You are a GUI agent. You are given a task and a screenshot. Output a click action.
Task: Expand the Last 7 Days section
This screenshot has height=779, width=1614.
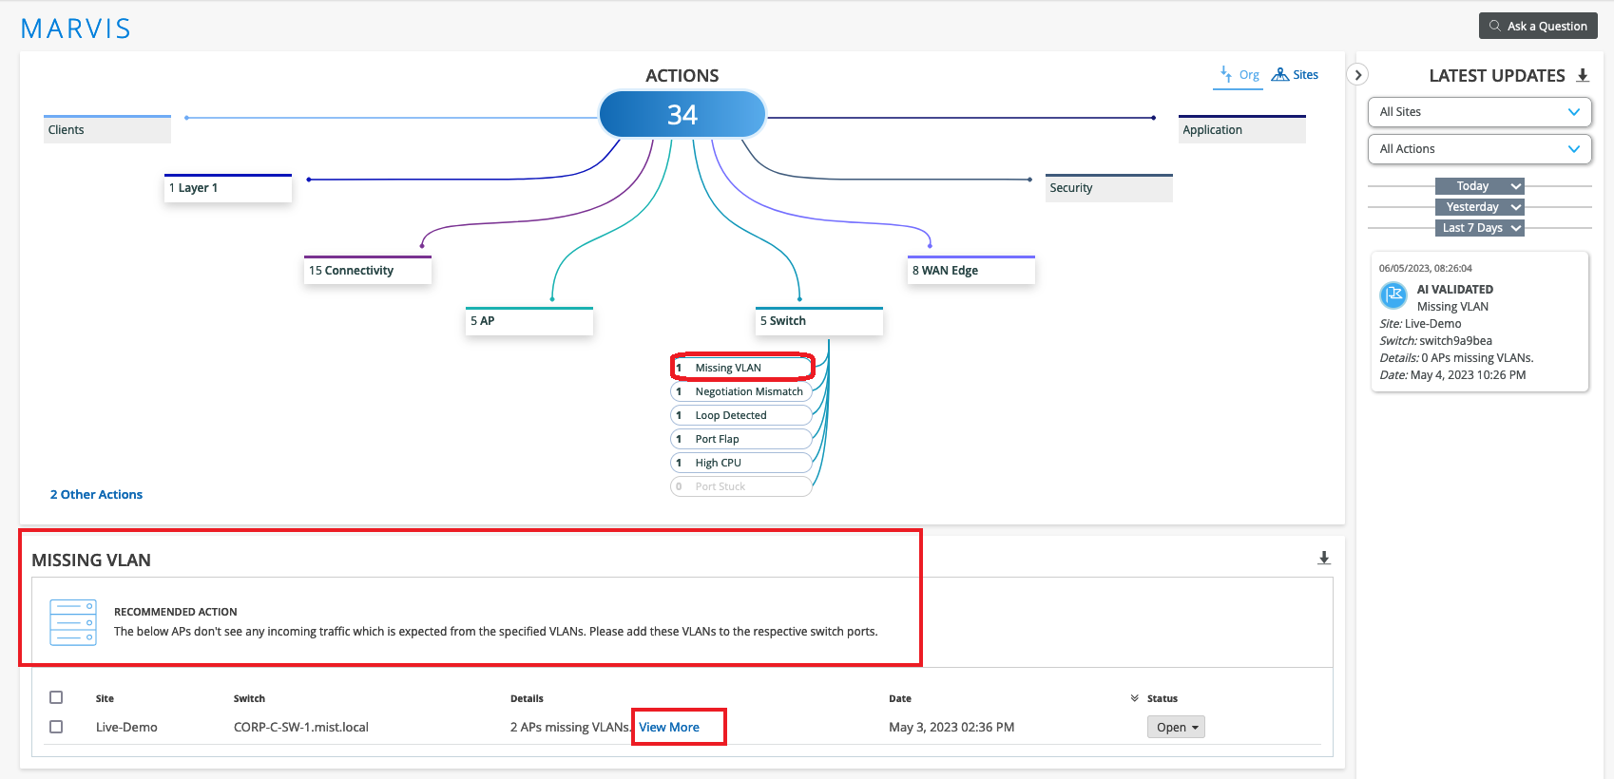1480,228
